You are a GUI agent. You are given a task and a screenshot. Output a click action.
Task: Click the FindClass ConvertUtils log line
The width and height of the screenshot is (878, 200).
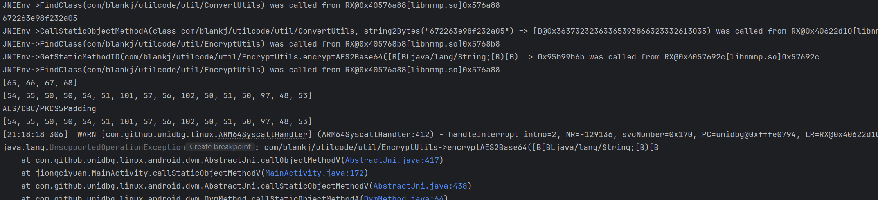click(250, 5)
